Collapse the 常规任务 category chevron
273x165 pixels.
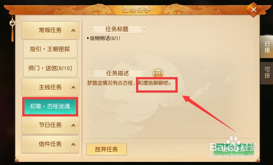click(73, 30)
